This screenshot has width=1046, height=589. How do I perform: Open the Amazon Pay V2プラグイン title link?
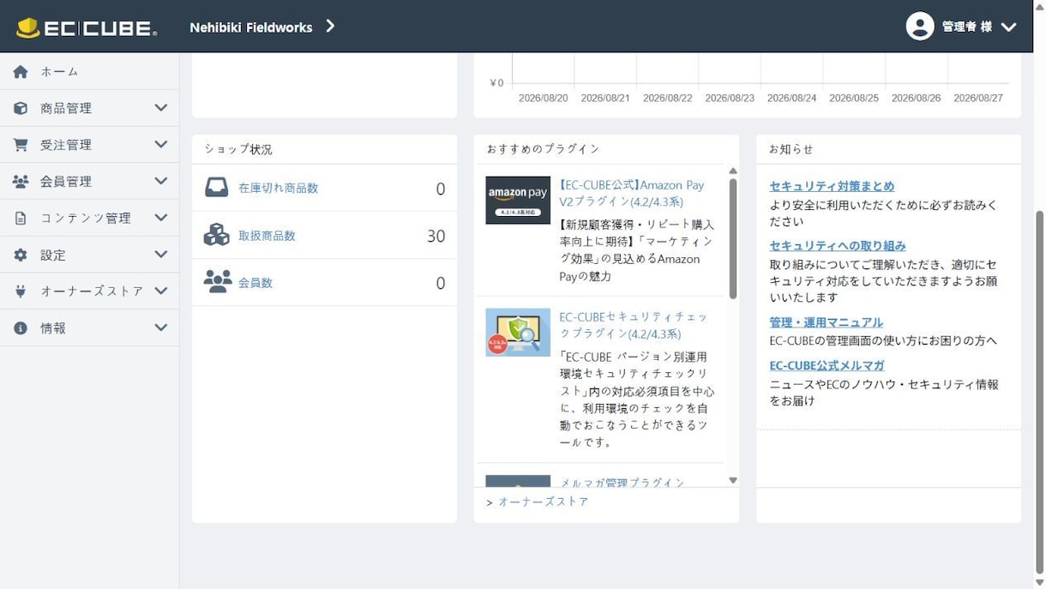pos(632,194)
